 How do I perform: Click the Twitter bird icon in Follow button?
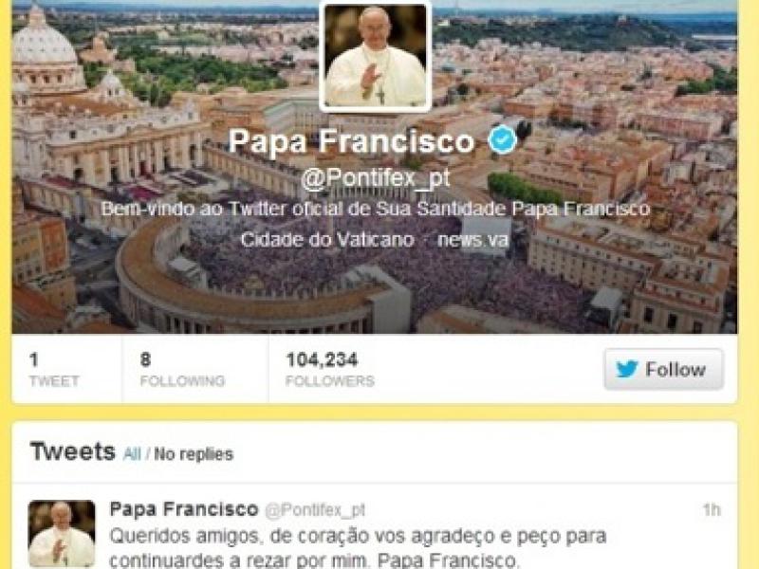point(627,369)
